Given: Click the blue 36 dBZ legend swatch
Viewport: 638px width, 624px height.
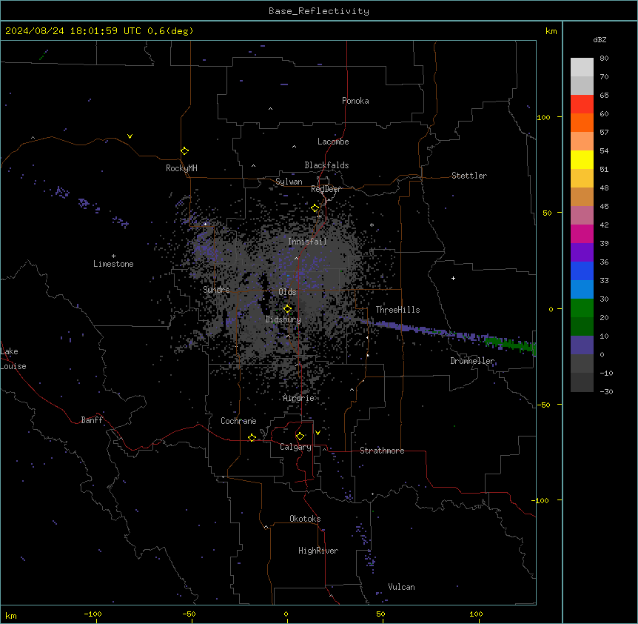Looking at the screenshot, I should 582,270.
